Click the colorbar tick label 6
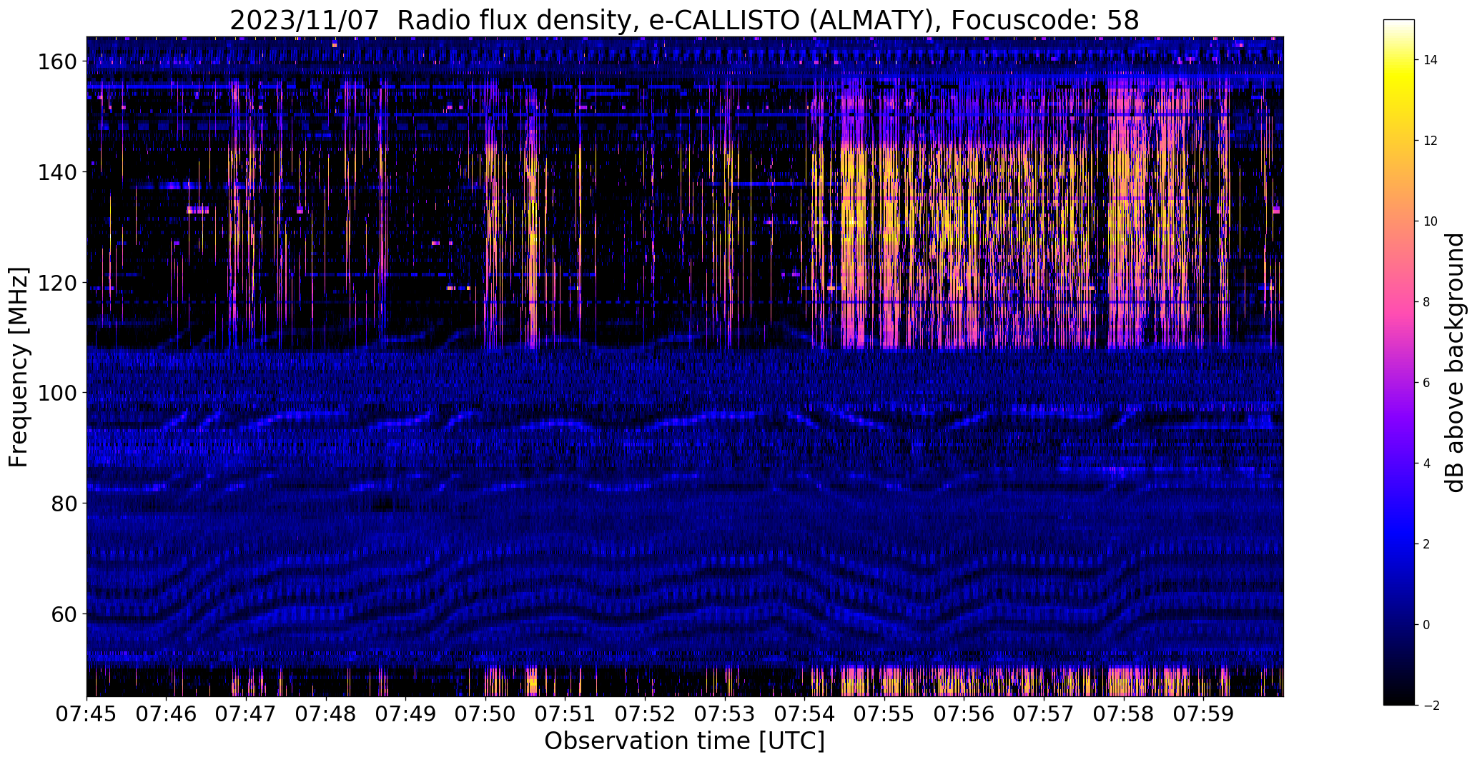The height and width of the screenshot is (762, 1477). click(1426, 383)
